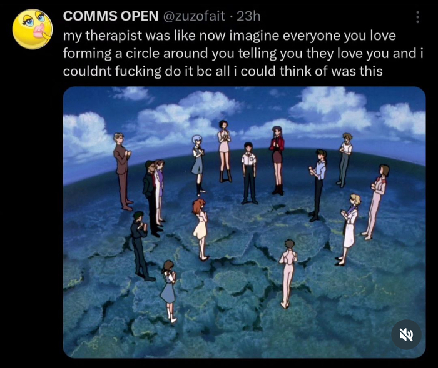This screenshot has height=368, width=438.
Task: Click the figure in pink suit facing away
Action: point(288,274)
